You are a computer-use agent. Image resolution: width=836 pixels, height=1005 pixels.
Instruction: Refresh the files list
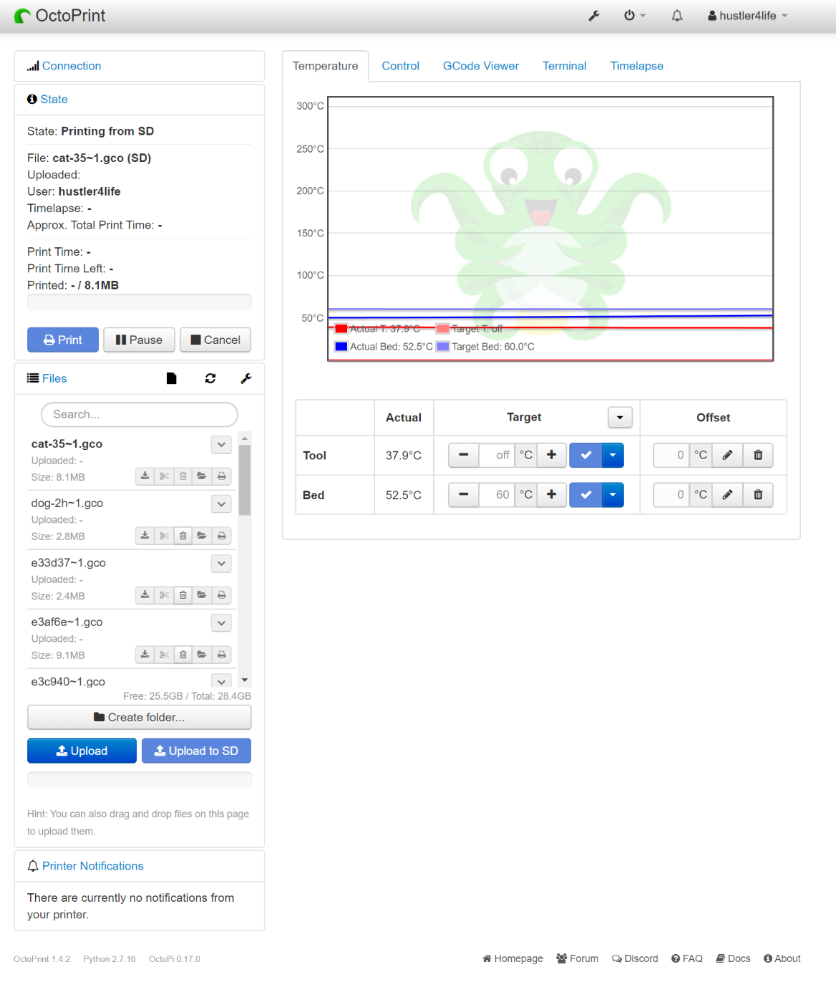(x=210, y=378)
